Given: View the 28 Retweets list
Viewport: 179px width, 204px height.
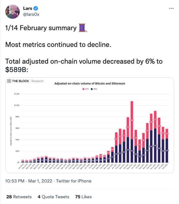Looking at the screenshot, I should coord(19,197).
